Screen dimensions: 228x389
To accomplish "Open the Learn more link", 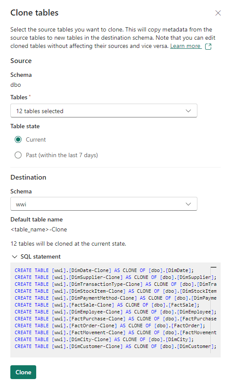I will coord(185,46).
